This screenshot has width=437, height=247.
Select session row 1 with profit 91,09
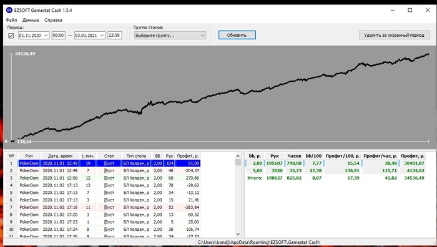(102, 163)
